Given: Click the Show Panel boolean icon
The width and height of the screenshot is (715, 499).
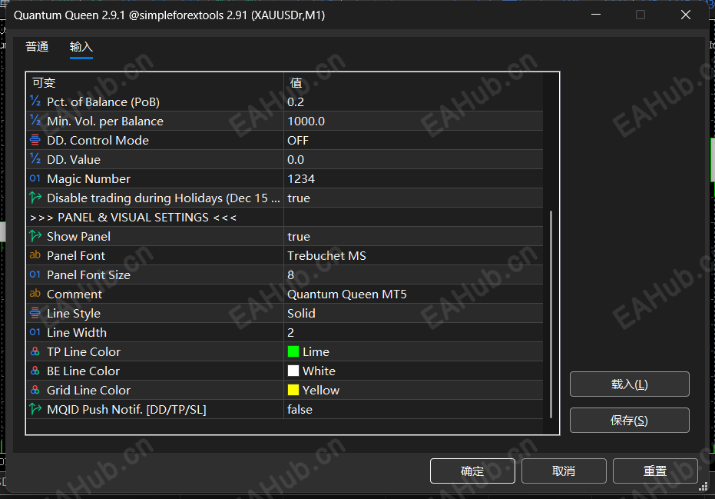Looking at the screenshot, I should click(x=35, y=236).
